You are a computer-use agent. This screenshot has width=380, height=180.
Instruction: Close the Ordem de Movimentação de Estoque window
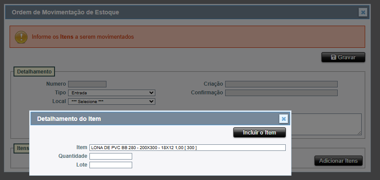[x=363, y=12]
